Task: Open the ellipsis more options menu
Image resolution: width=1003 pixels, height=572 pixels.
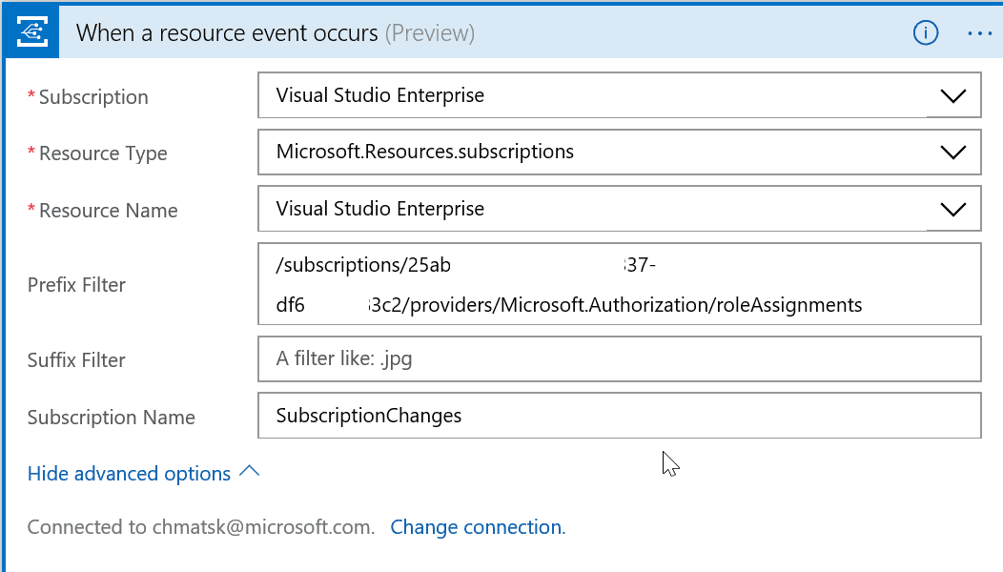Action: (x=979, y=33)
